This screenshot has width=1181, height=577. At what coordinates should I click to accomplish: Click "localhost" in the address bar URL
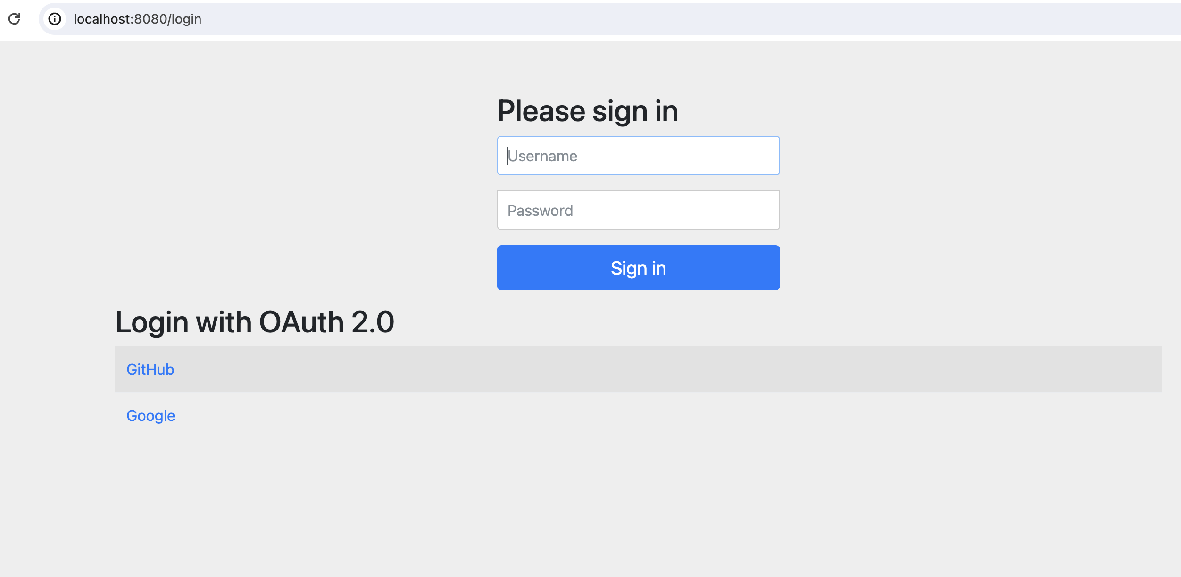coord(102,19)
